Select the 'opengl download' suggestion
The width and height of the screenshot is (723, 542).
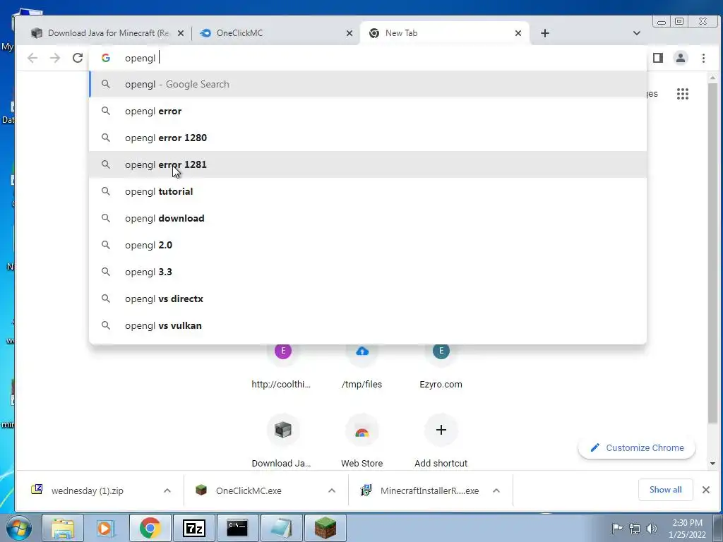368,218
